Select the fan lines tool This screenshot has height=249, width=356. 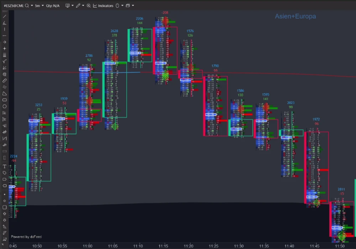(4, 68)
